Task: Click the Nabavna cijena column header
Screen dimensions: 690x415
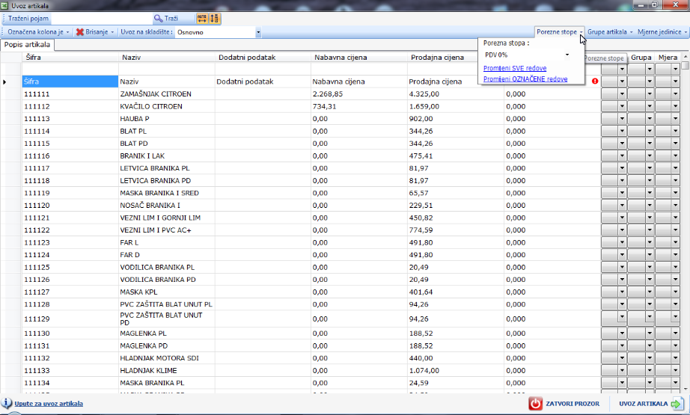Action: click(x=359, y=58)
